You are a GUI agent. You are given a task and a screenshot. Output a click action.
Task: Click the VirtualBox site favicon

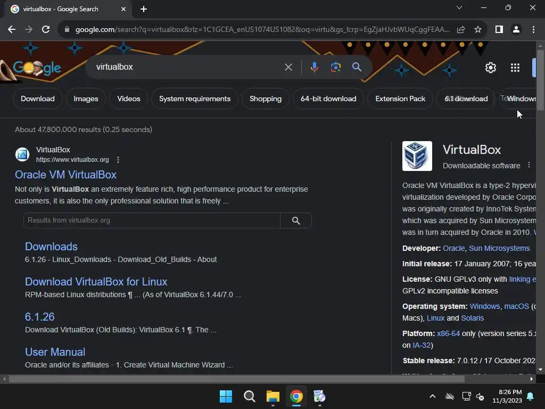coord(22,154)
